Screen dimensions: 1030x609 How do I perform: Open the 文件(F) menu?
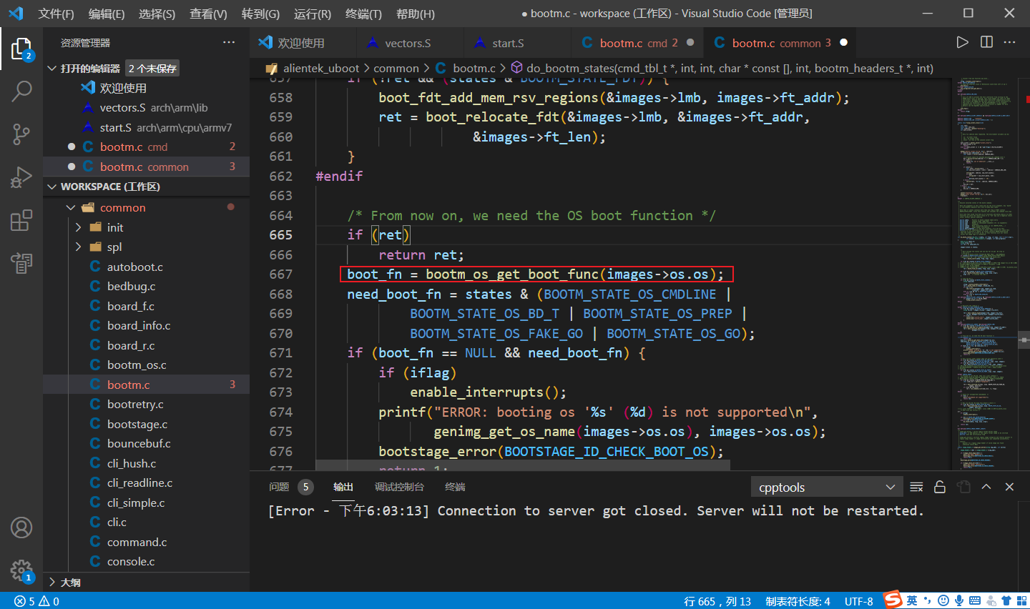(x=56, y=14)
